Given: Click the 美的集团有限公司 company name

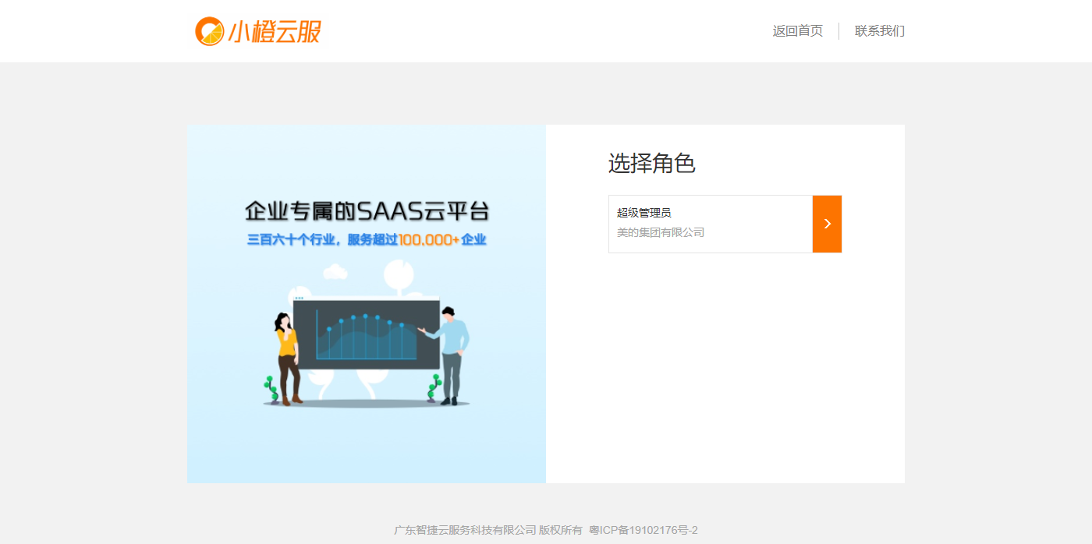Looking at the screenshot, I should [x=661, y=232].
